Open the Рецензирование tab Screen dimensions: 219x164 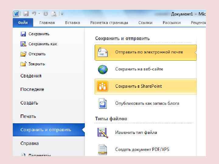[x=198, y=22]
